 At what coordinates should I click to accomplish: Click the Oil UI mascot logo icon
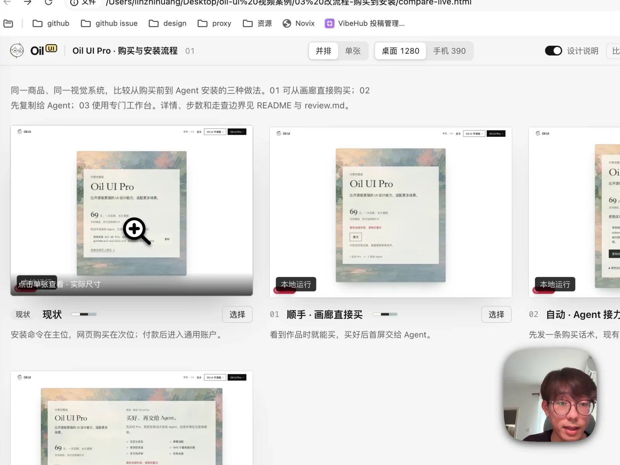tap(17, 51)
